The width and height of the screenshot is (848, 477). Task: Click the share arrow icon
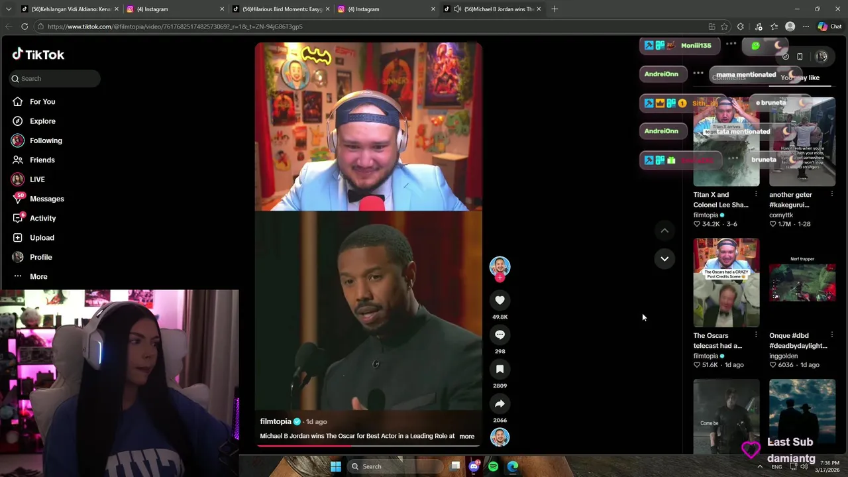500,403
